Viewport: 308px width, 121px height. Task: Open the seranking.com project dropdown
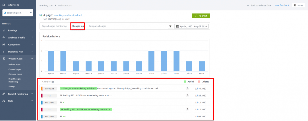18,13
